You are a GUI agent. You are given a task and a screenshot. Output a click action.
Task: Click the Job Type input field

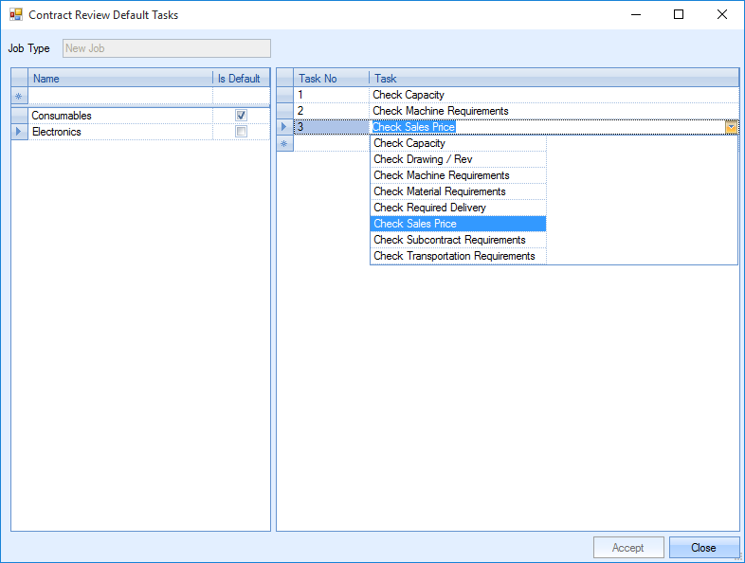[x=166, y=48]
